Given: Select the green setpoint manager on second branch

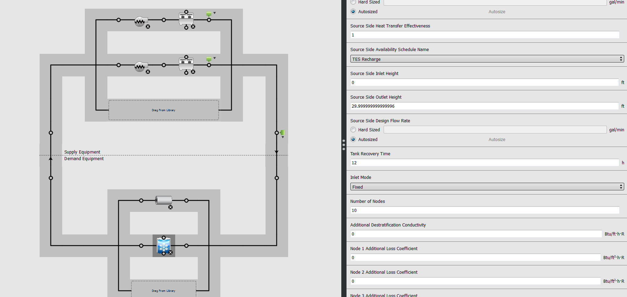Looking at the screenshot, I should tap(209, 59).
